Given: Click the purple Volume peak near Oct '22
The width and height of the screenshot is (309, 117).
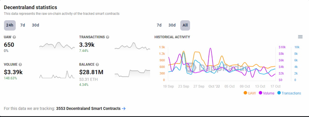Looking at the screenshot, I should [210, 48].
